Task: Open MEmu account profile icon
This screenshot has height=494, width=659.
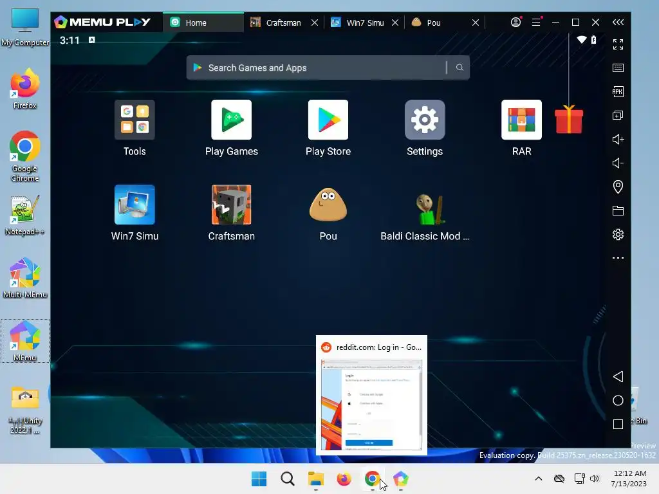Action: [x=515, y=23]
